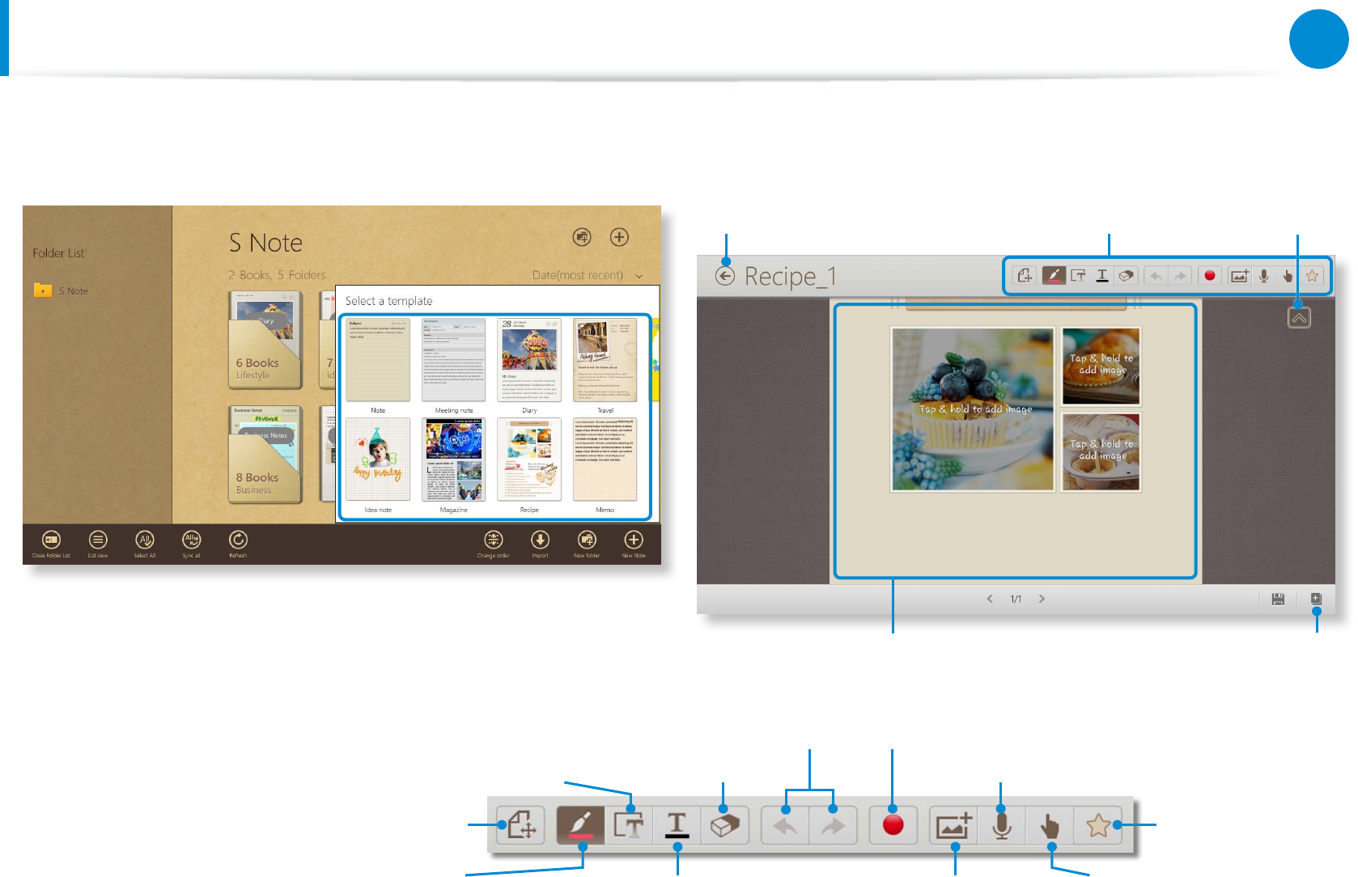
Task: Click the star icon in the enlarged toolbar
Action: point(1098,825)
